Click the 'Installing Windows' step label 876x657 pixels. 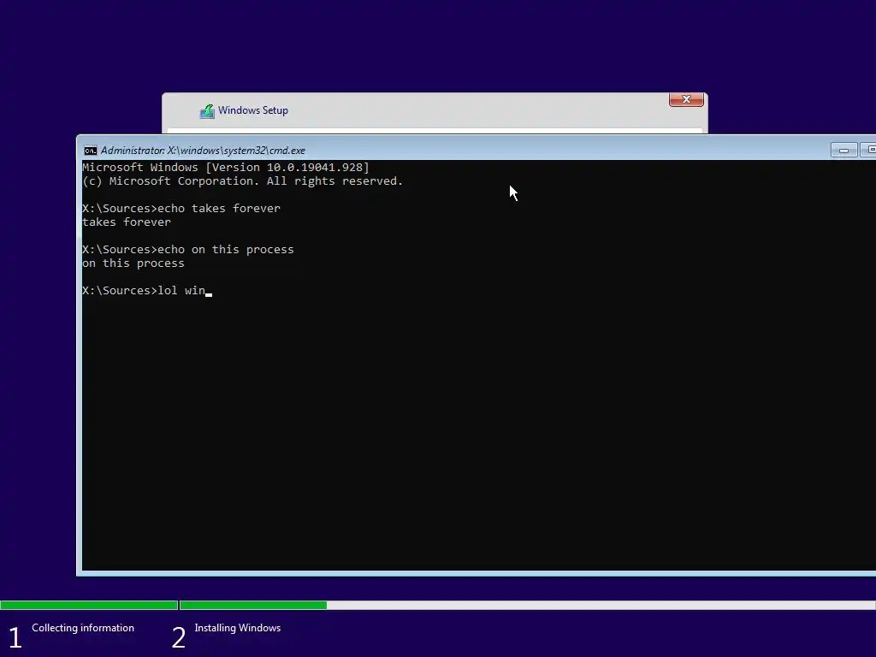[x=238, y=628]
